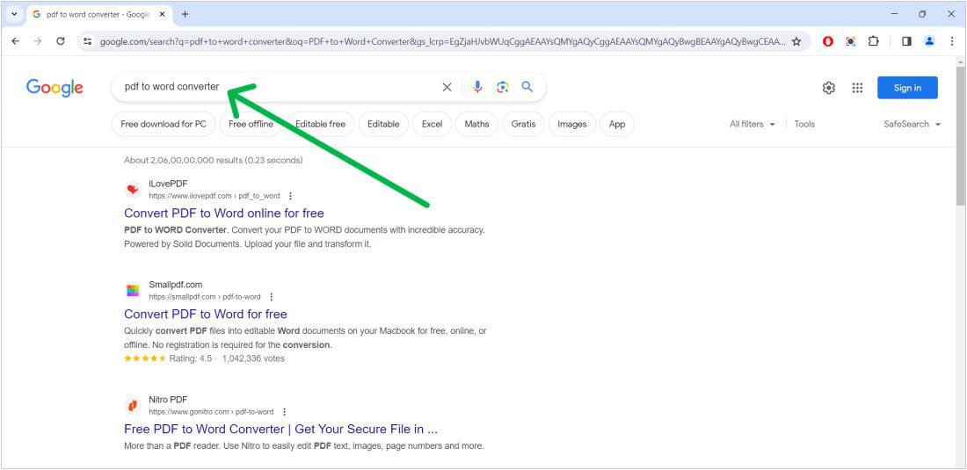Image resolution: width=967 pixels, height=470 pixels.
Task: Open more options for Smallpdf result
Action: tap(272, 297)
